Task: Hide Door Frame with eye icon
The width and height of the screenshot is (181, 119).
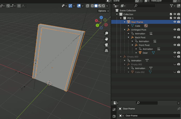Action: click(x=175, y=22)
